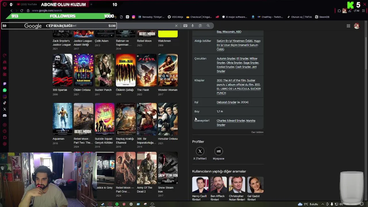
Task: Open Extensions cube icon in sidebar
Action: pos(5,138)
